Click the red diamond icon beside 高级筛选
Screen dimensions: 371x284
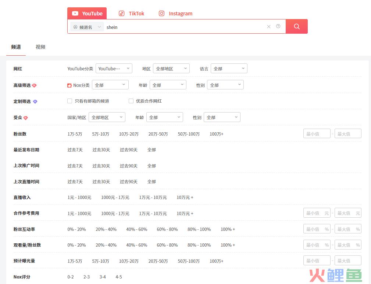34,85
